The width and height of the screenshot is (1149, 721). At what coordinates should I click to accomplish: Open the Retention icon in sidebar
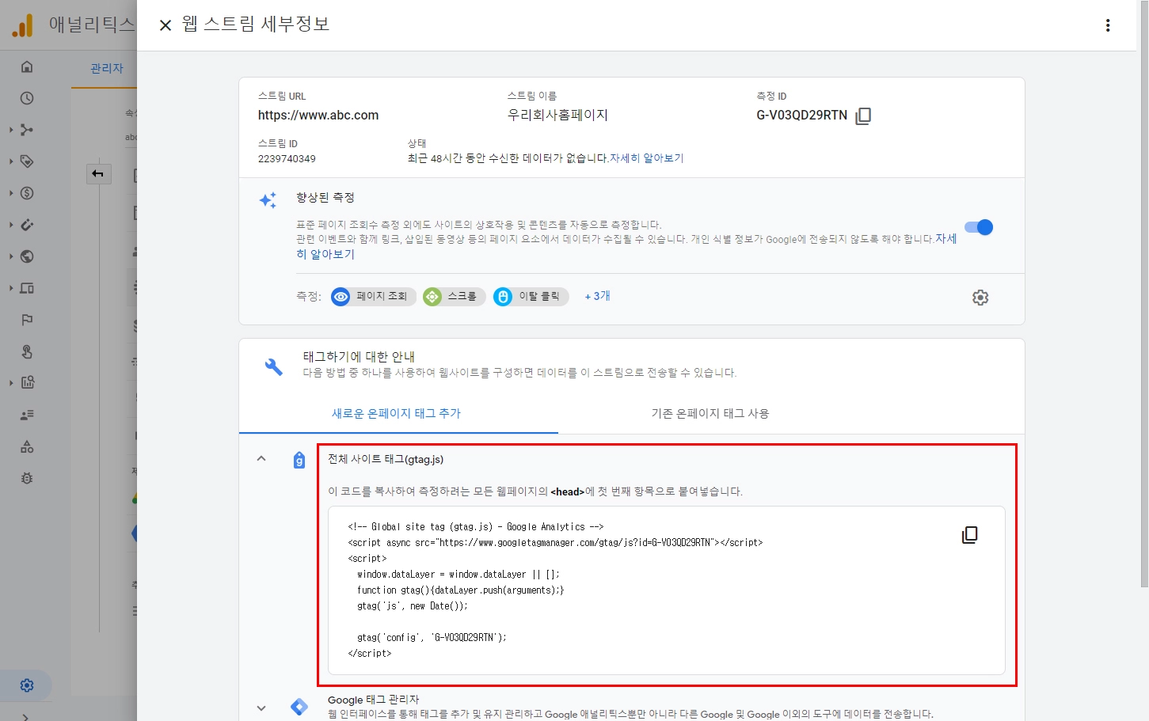(27, 225)
